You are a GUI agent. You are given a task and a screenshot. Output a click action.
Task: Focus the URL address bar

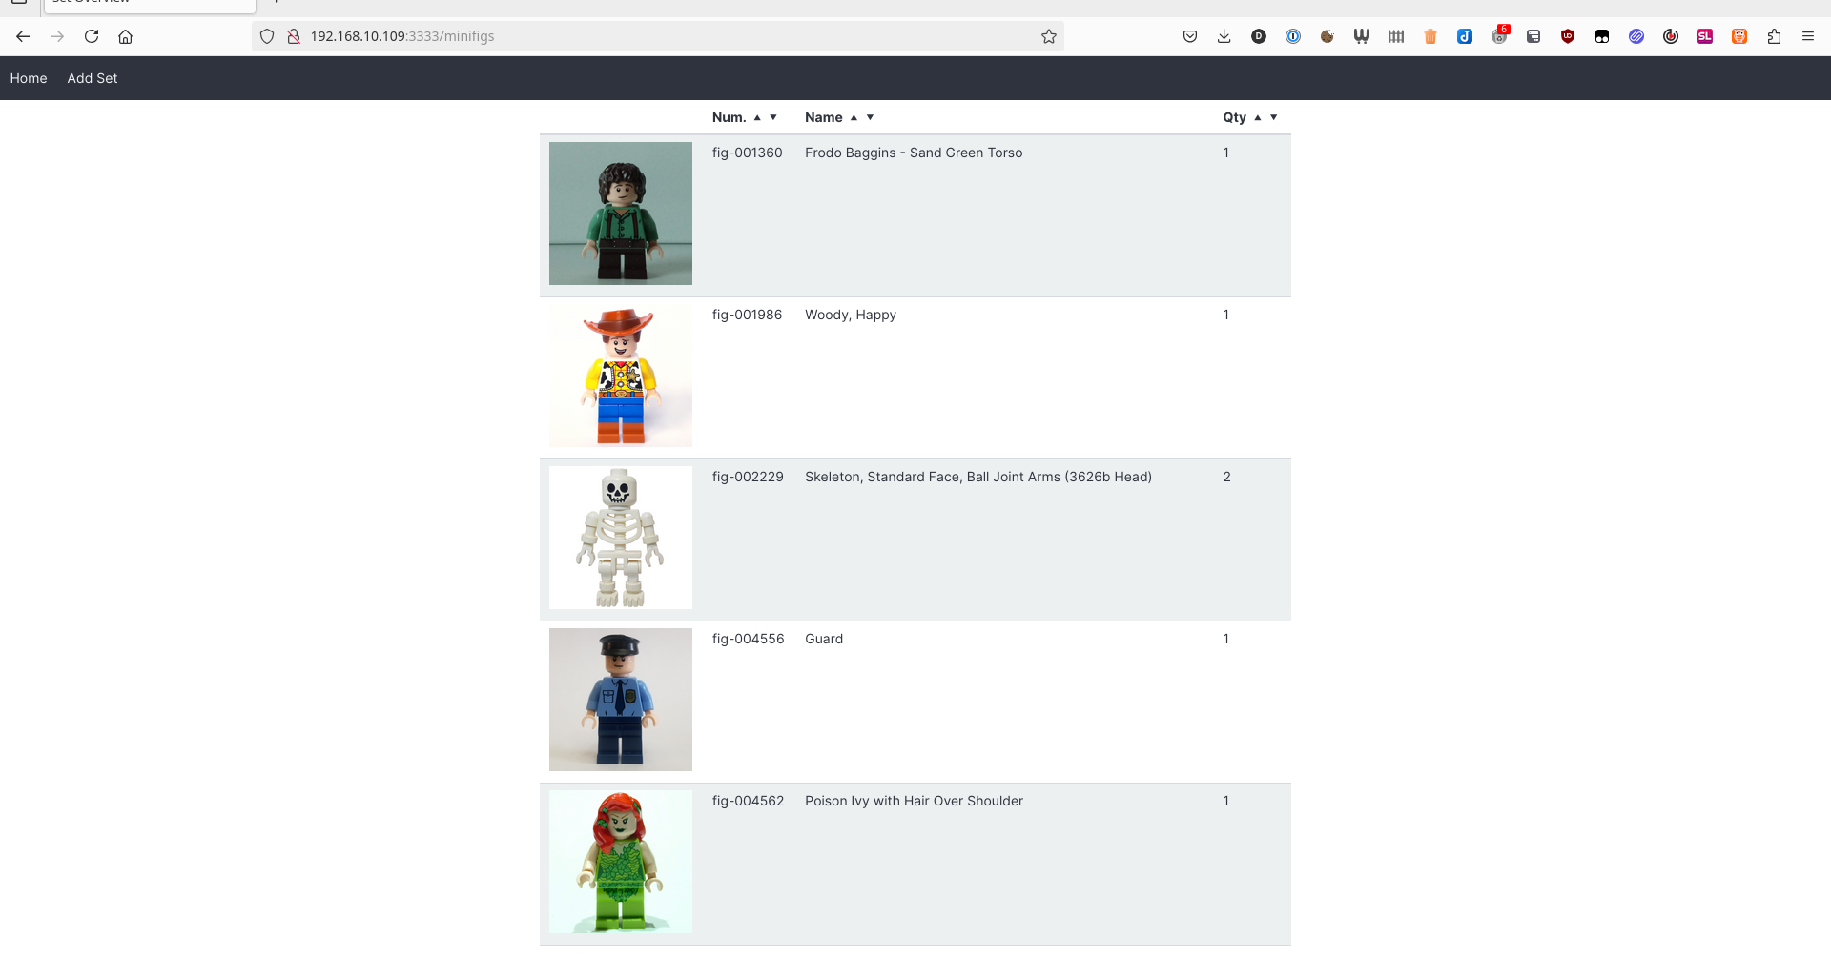point(668,36)
